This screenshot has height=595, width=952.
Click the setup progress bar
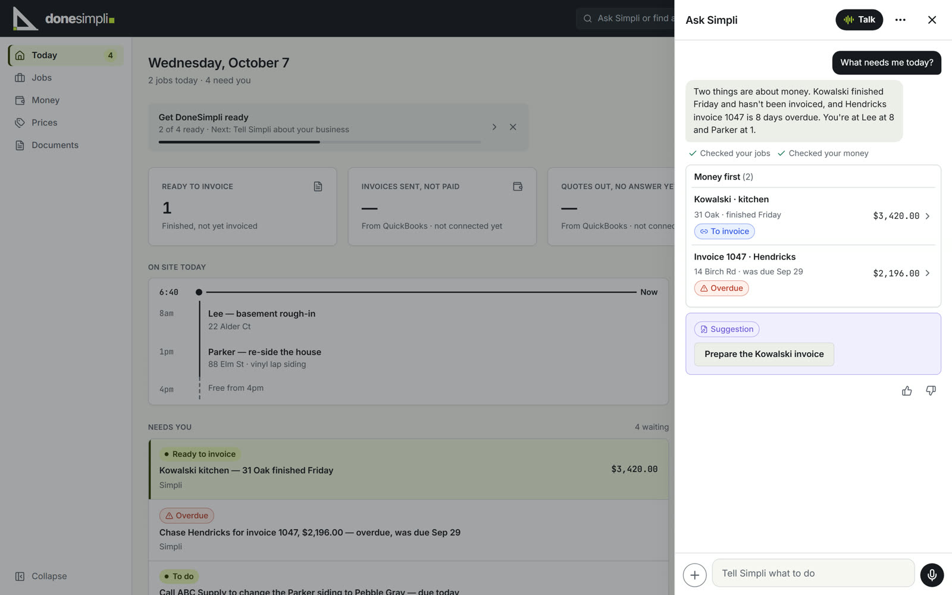320,142
